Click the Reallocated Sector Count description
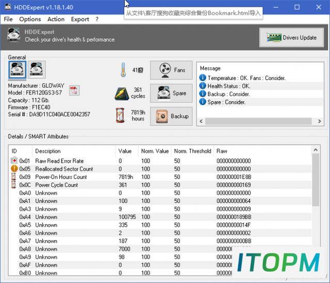 64,169
